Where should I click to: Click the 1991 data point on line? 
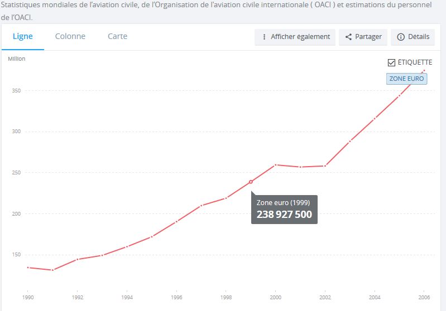pos(52,270)
